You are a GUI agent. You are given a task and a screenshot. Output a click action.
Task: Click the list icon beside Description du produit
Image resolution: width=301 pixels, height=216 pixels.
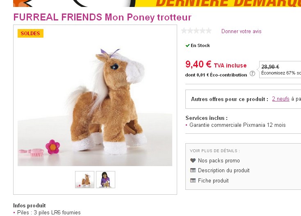click(193, 170)
